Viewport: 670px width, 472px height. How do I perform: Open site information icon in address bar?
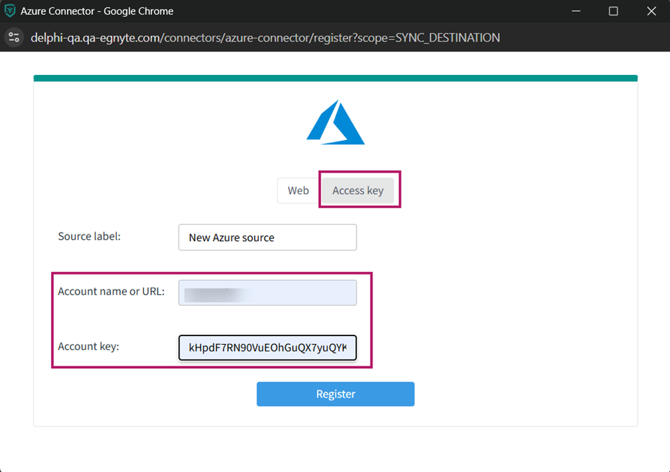pos(14,37)
